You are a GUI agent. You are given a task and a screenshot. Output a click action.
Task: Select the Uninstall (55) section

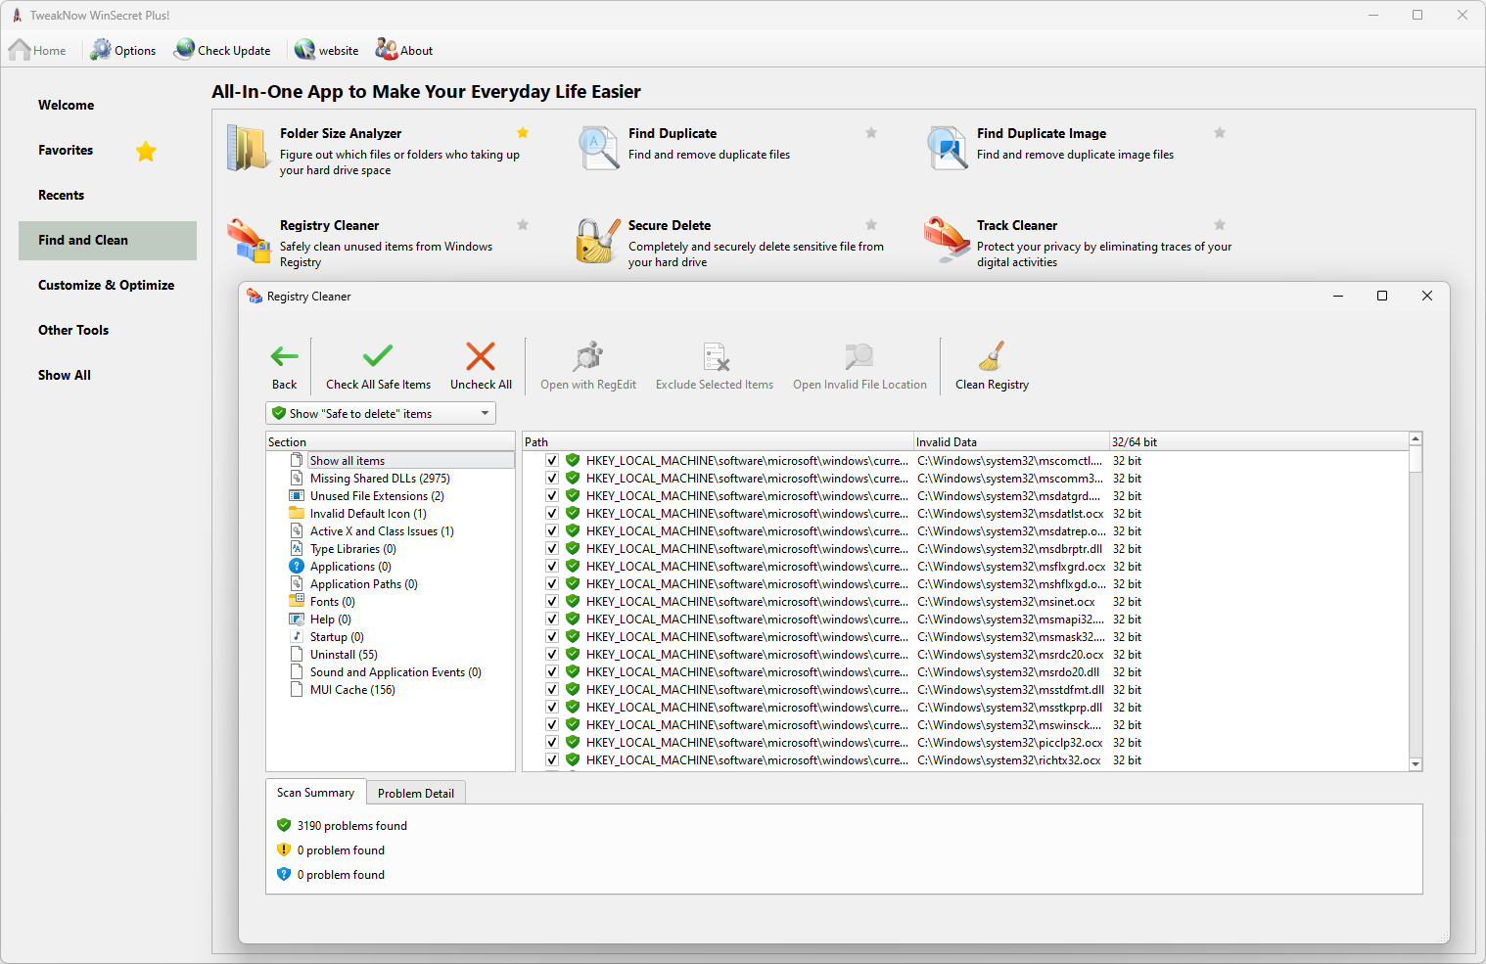tap(344, 655)
